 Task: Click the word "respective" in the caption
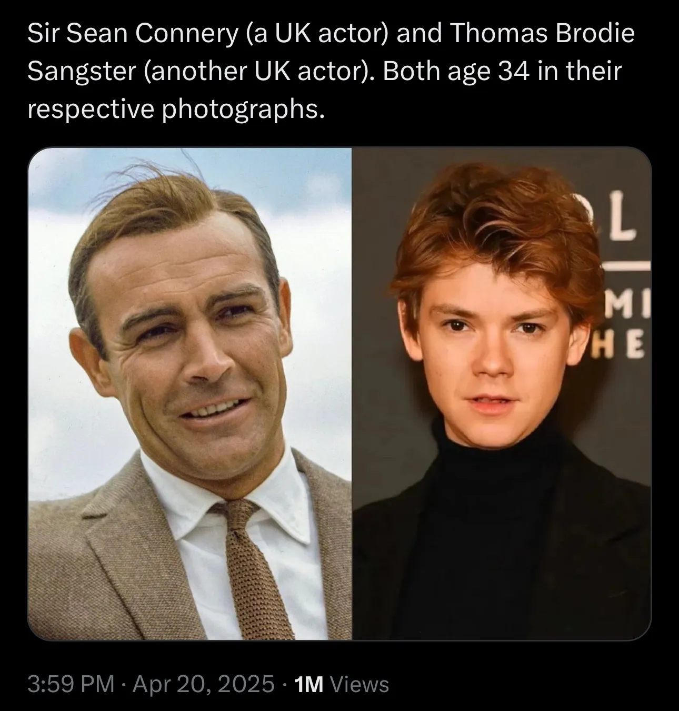tap(91, 108)
